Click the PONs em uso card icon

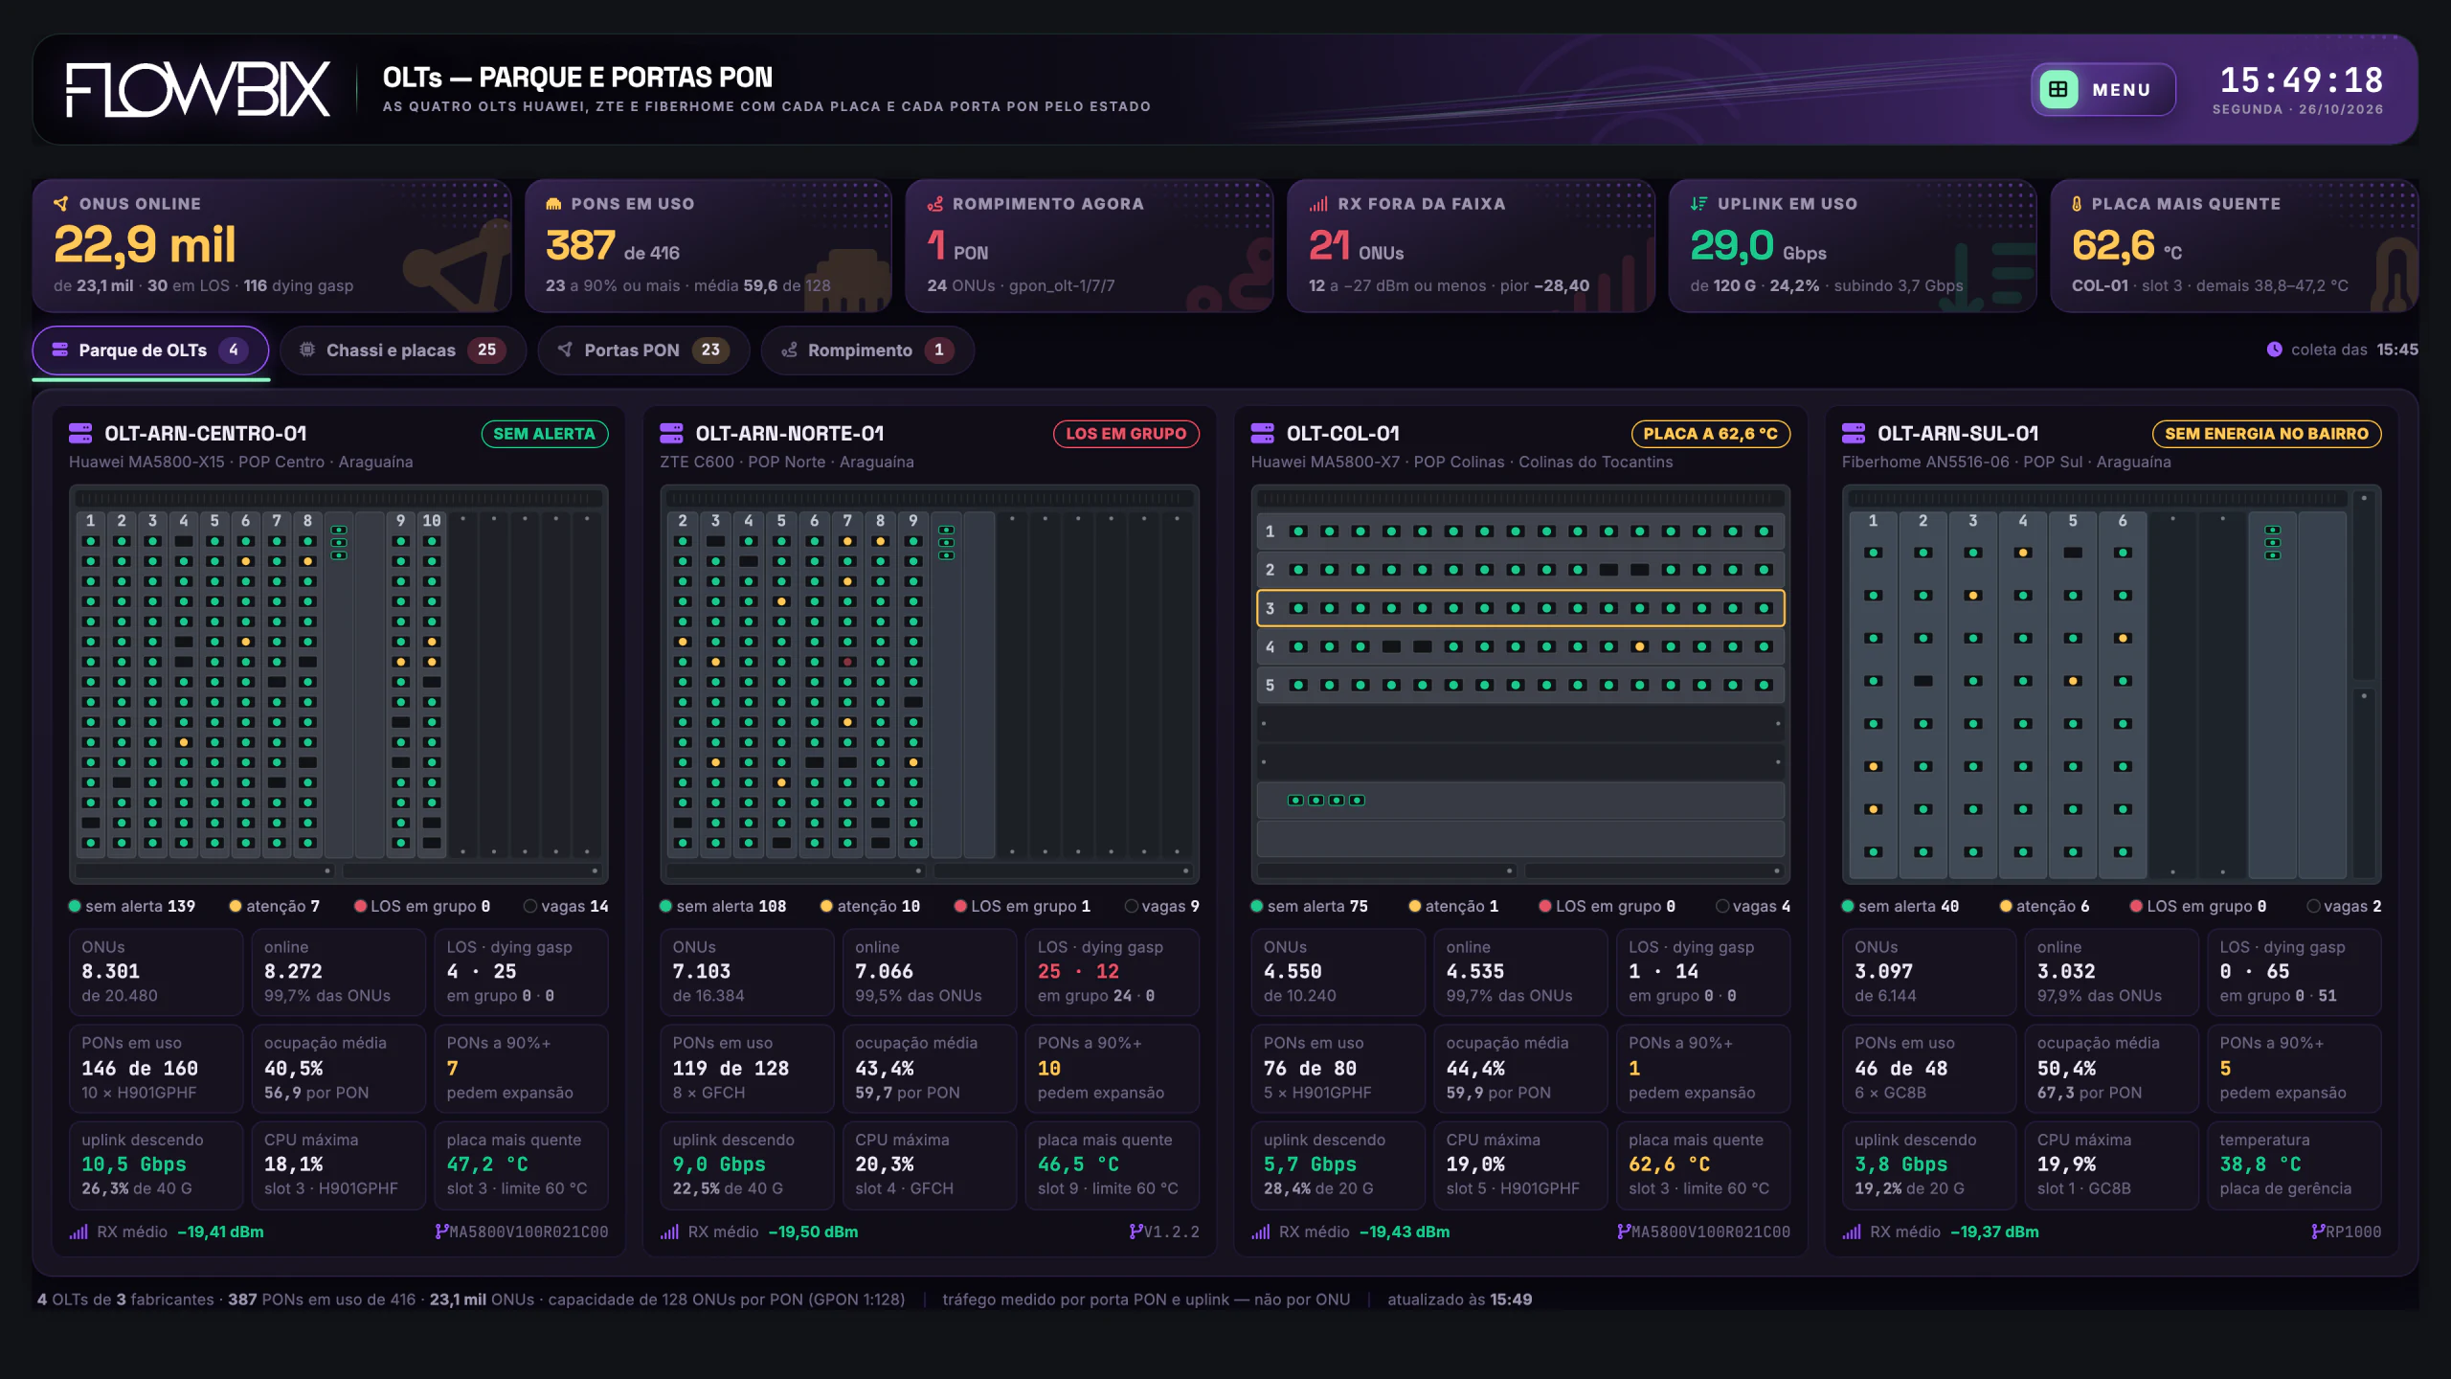[553, 204]
